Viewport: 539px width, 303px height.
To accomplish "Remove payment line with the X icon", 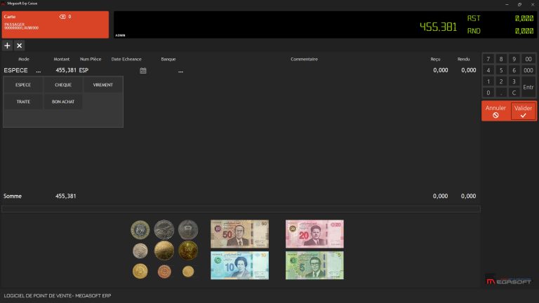I will tap(19, 46).
